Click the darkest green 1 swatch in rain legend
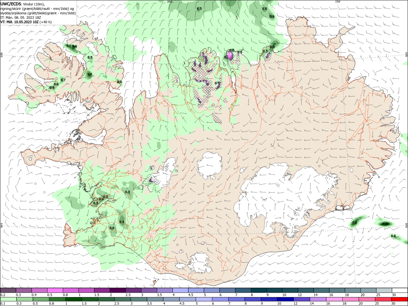Screen dimensions: 408x306 [x=73, y=299]
